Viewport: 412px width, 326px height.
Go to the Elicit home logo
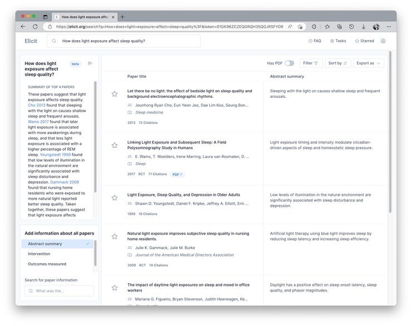[31, 41]
